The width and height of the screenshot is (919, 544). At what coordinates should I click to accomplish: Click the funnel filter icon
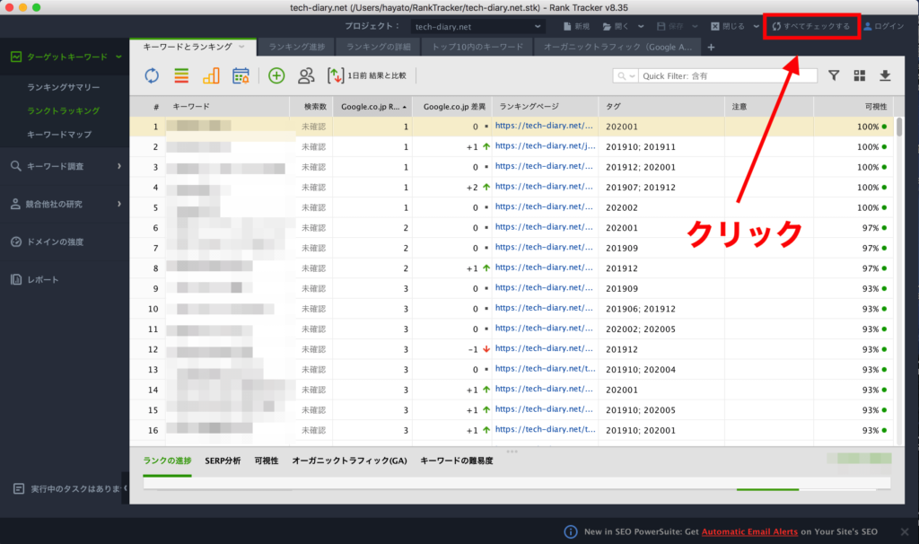click(x=834, y=75)
